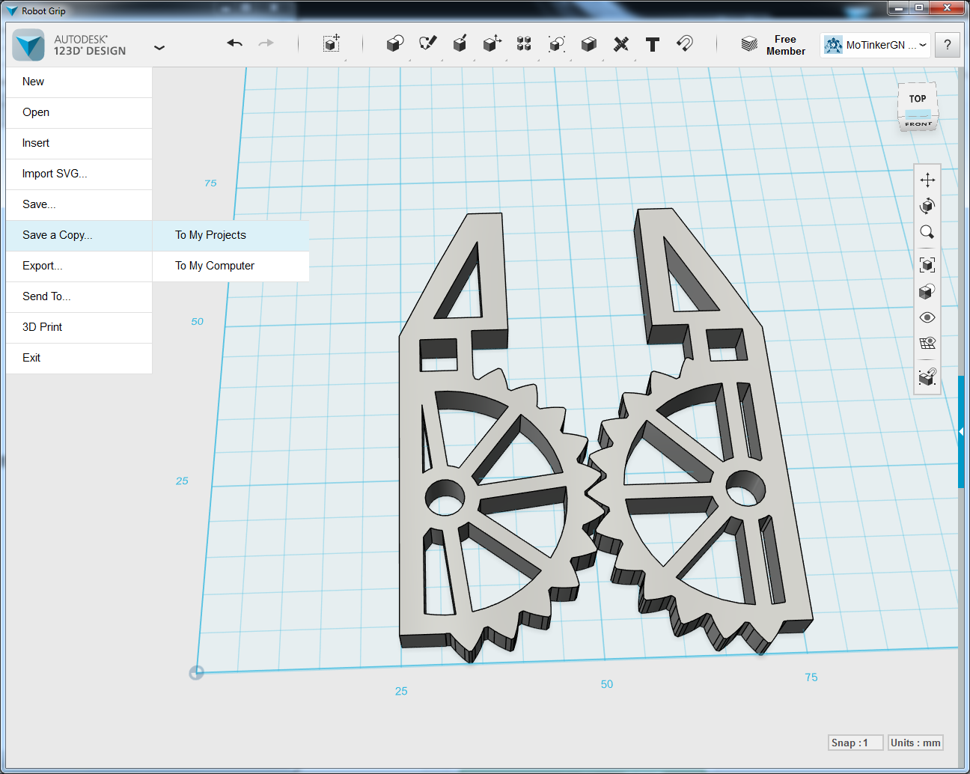Expand the chevron beside the 123D Design logo
The height and width of the screenshot is (774, 970).
point(159,46)
